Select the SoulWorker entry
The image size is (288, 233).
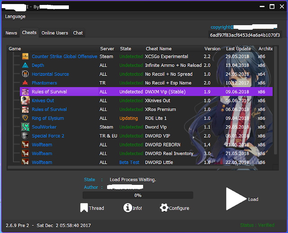point(44,127)
